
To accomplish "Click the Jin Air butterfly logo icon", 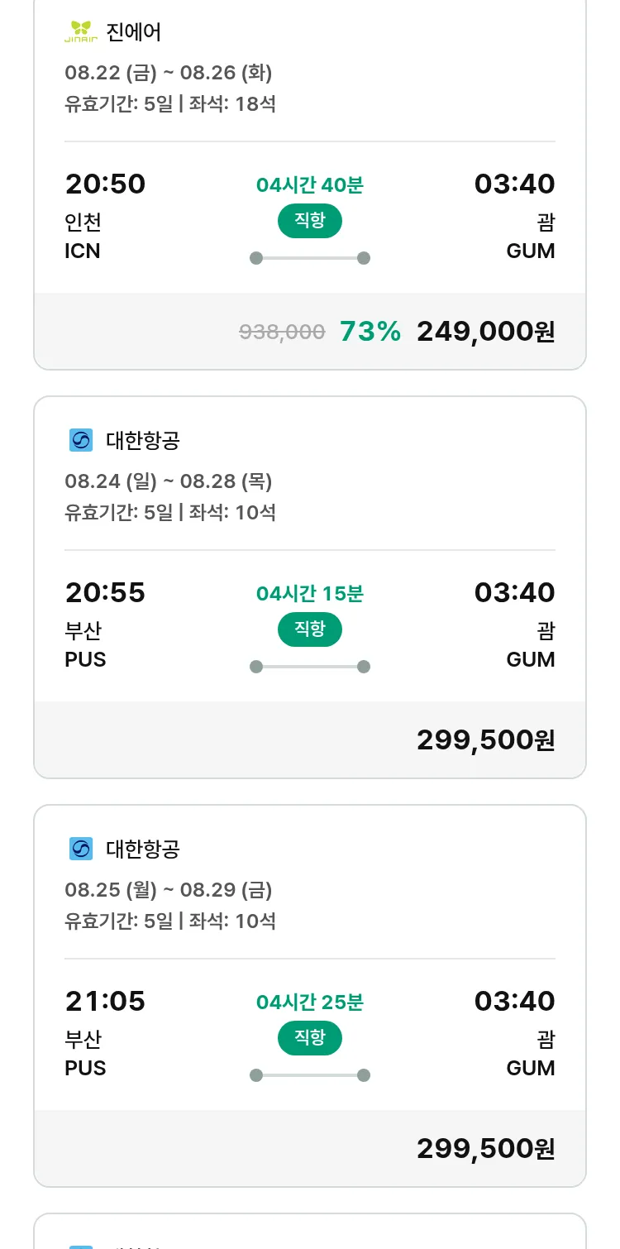I will (81, 32).
